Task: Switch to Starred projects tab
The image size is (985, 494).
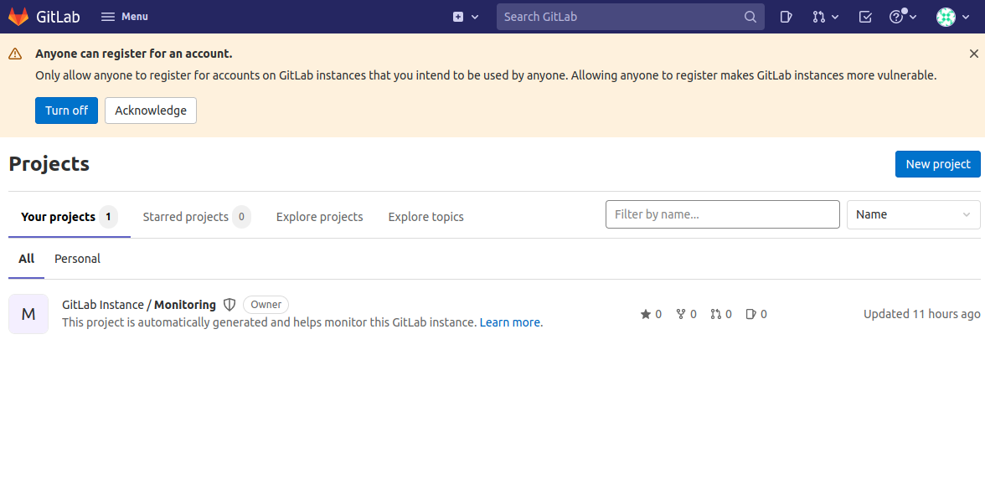Action: click(x=197, y=217)
